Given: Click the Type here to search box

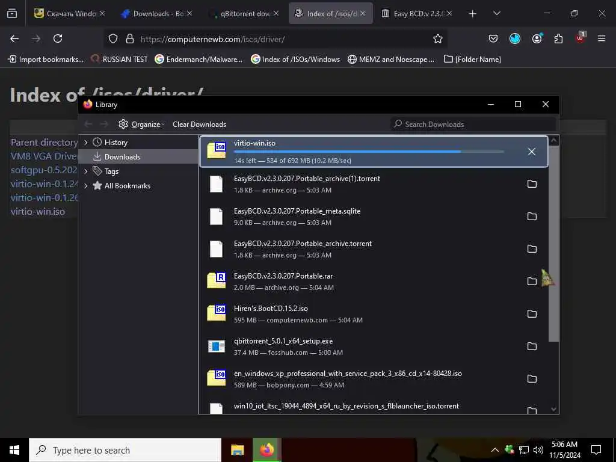Looking at the screenshot, I should [x=125, y=450].
